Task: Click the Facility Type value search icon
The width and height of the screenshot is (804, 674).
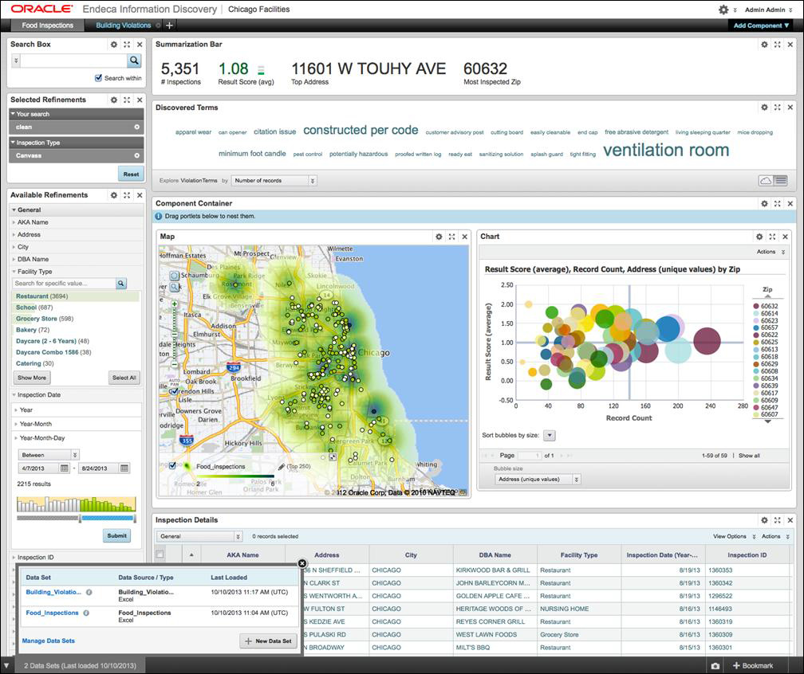Action: point(121,284)
